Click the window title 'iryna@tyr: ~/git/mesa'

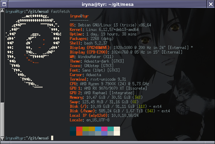tap(107, 5)
